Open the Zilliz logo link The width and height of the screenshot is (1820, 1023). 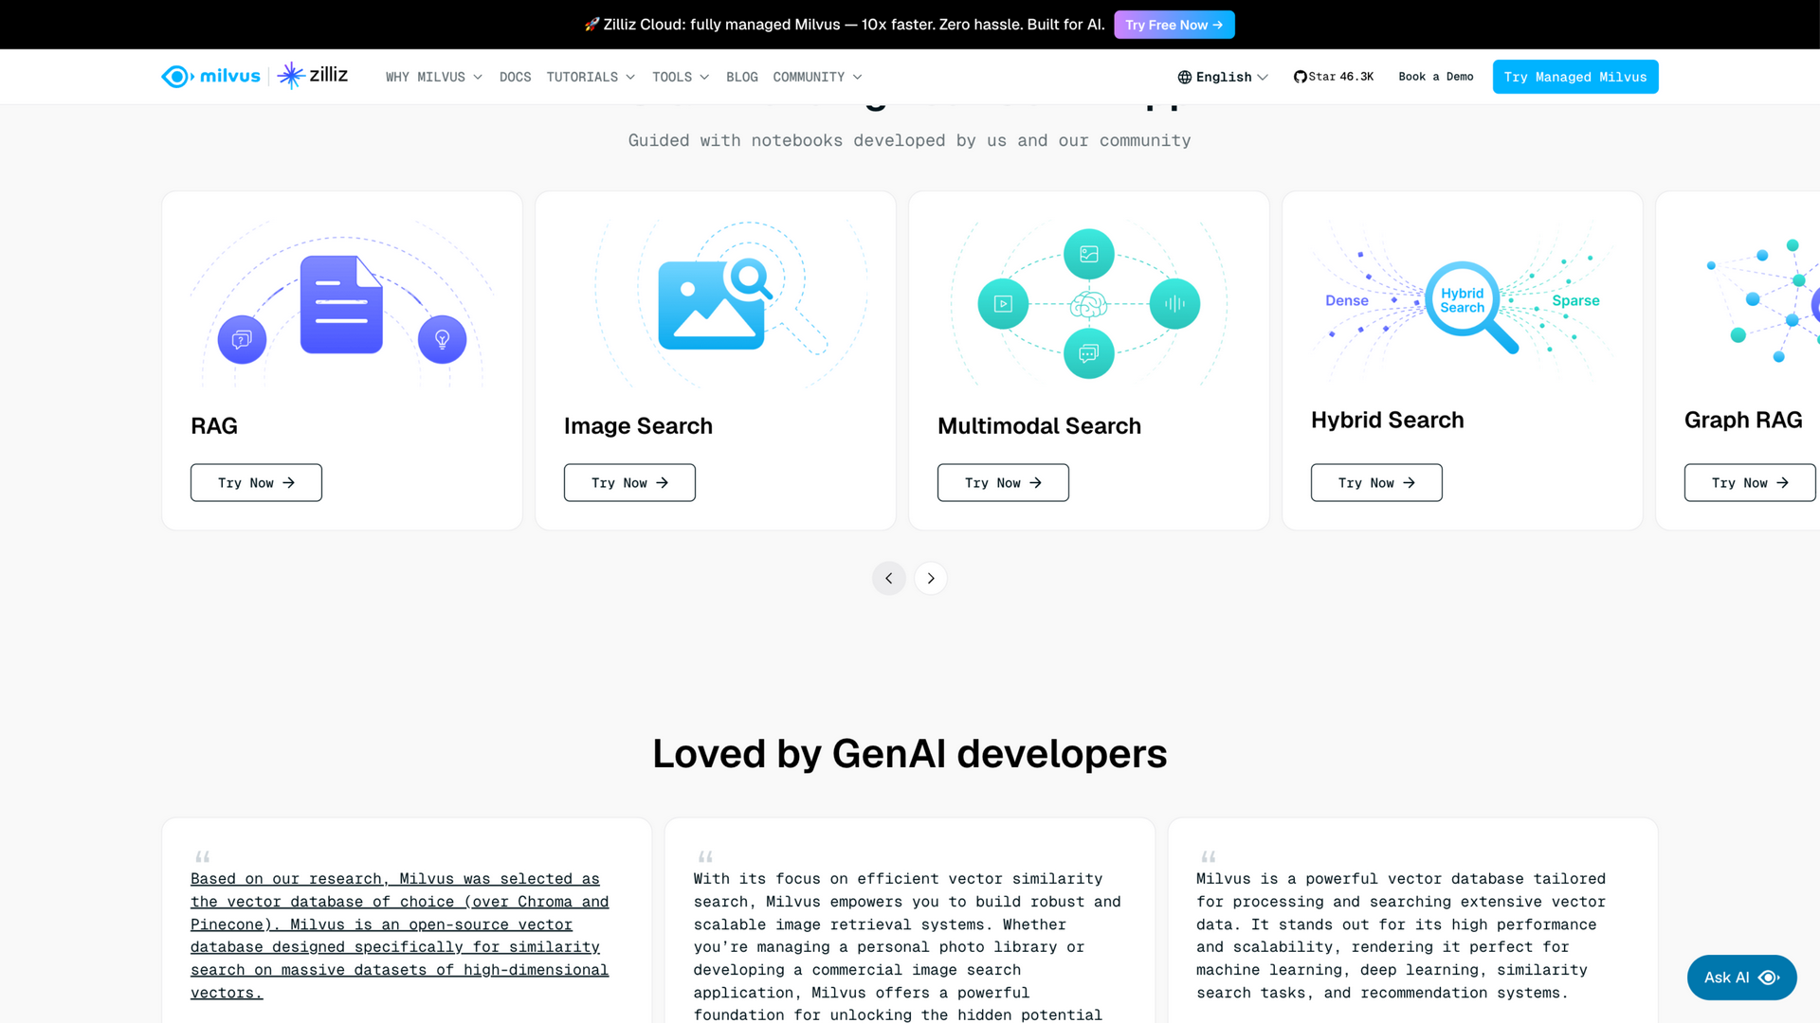[313, 75]
